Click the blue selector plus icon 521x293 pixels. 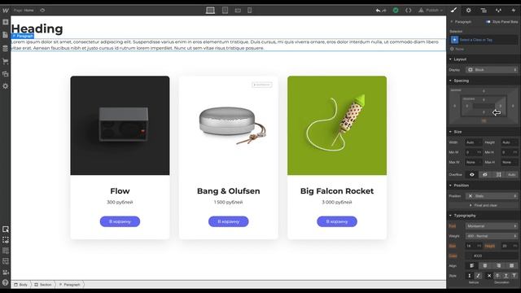click(454, 40)
